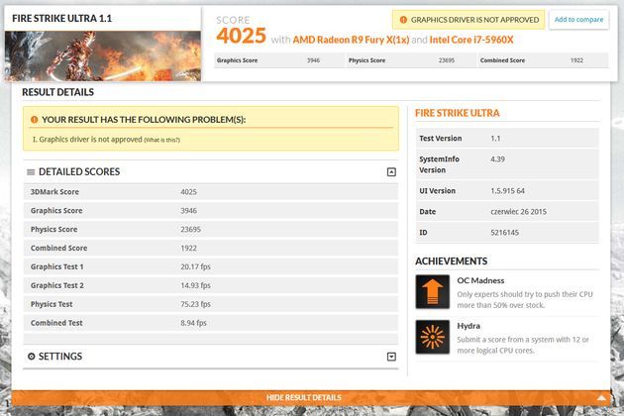
Task: Click 'Graphics driver is not approved' problem text
Action: click(x=90, y=140)
